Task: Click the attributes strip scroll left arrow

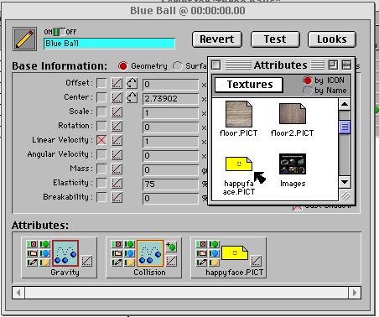Action: [x=18, y=293]
